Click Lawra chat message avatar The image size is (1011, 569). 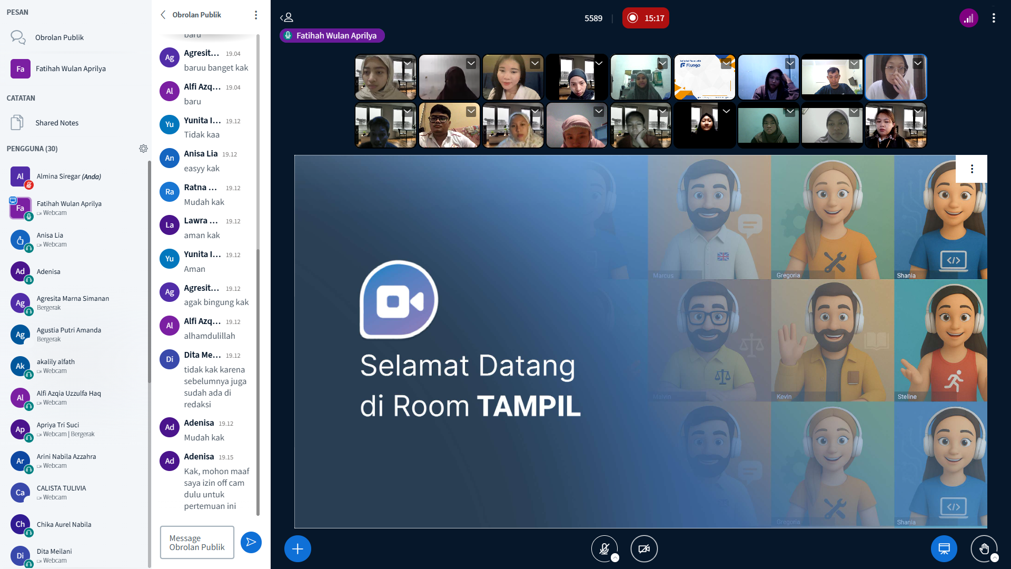[170, 225]
